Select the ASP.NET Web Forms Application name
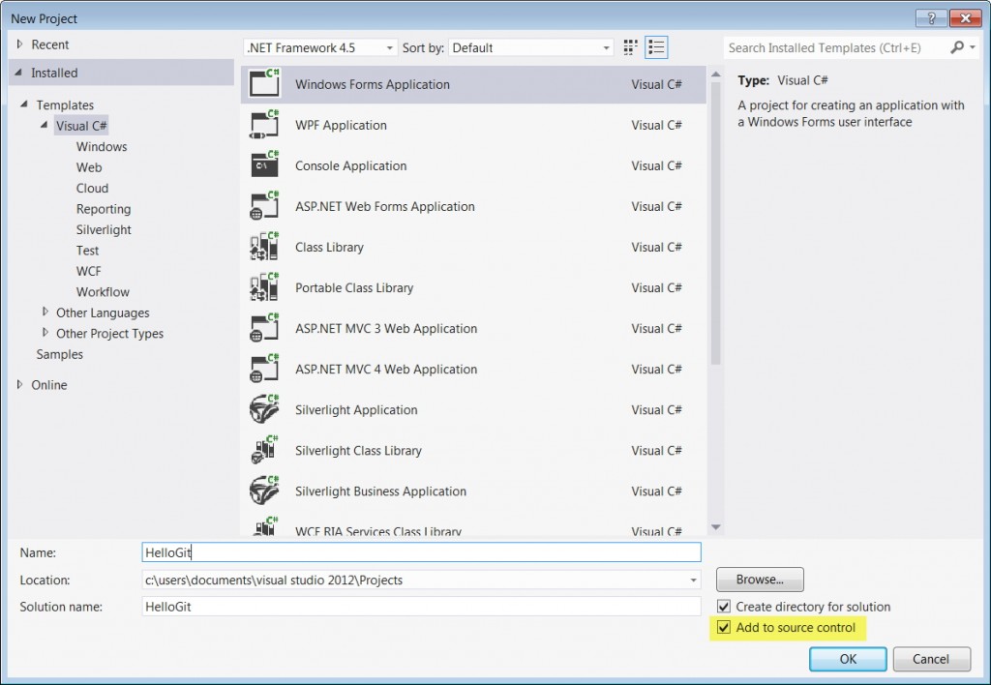The image size is (991, 685). pos(385,207)
